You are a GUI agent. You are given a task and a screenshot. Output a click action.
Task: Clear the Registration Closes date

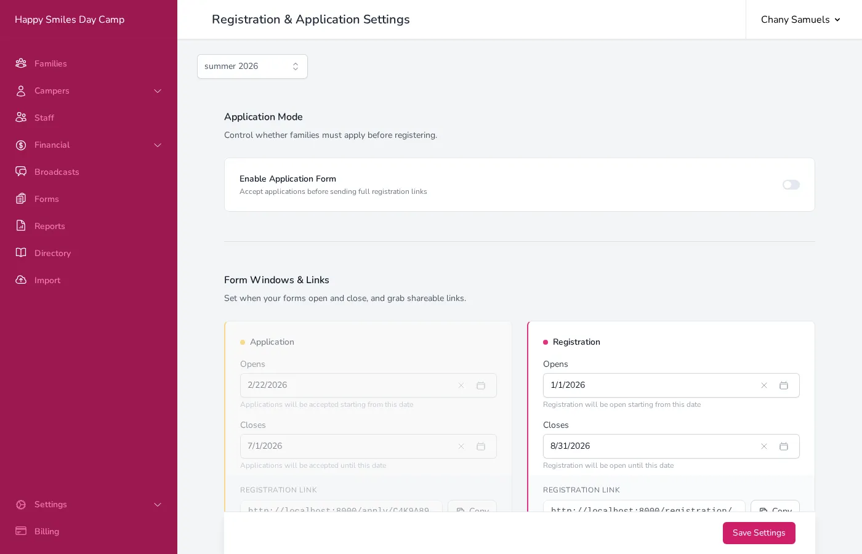[764, 446]
